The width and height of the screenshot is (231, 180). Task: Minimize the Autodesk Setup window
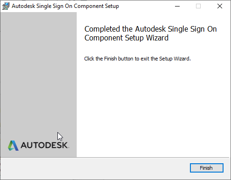pos(177,6)
